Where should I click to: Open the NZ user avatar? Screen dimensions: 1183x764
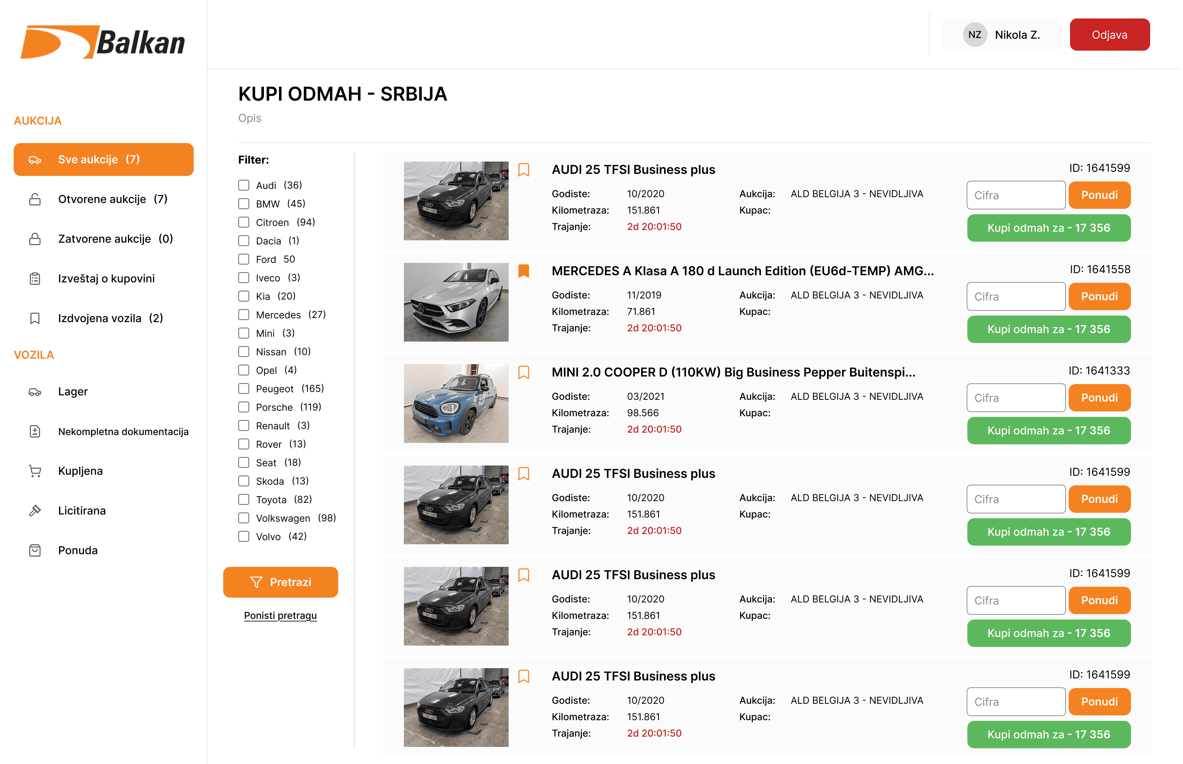[x=975, y=35]
